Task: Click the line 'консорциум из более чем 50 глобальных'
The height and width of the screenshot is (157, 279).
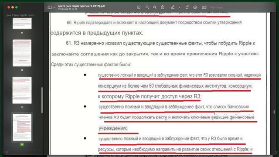Action: point(175,86)
